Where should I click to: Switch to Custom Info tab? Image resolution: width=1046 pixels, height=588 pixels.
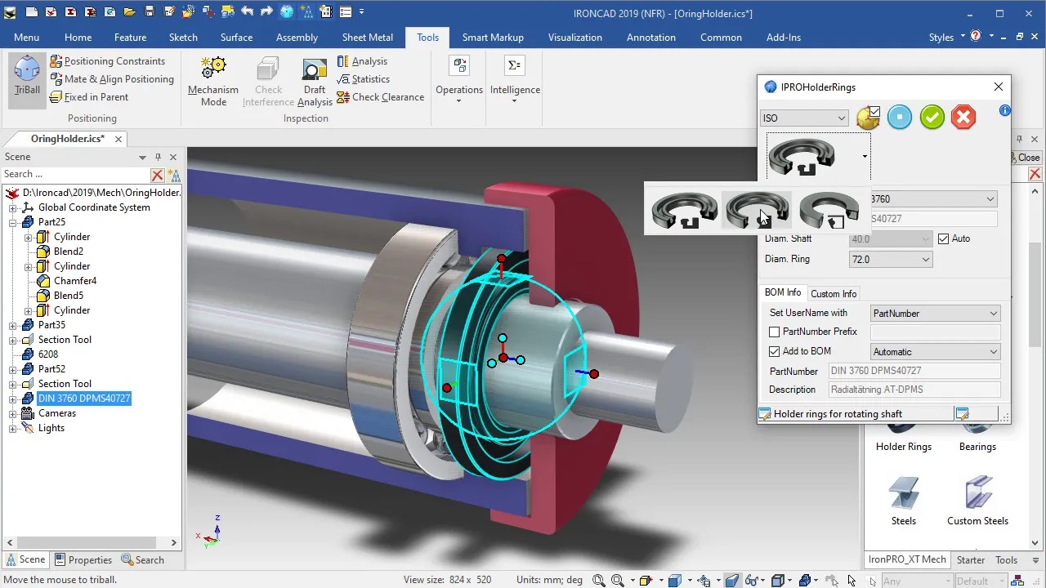click(834, 294)
